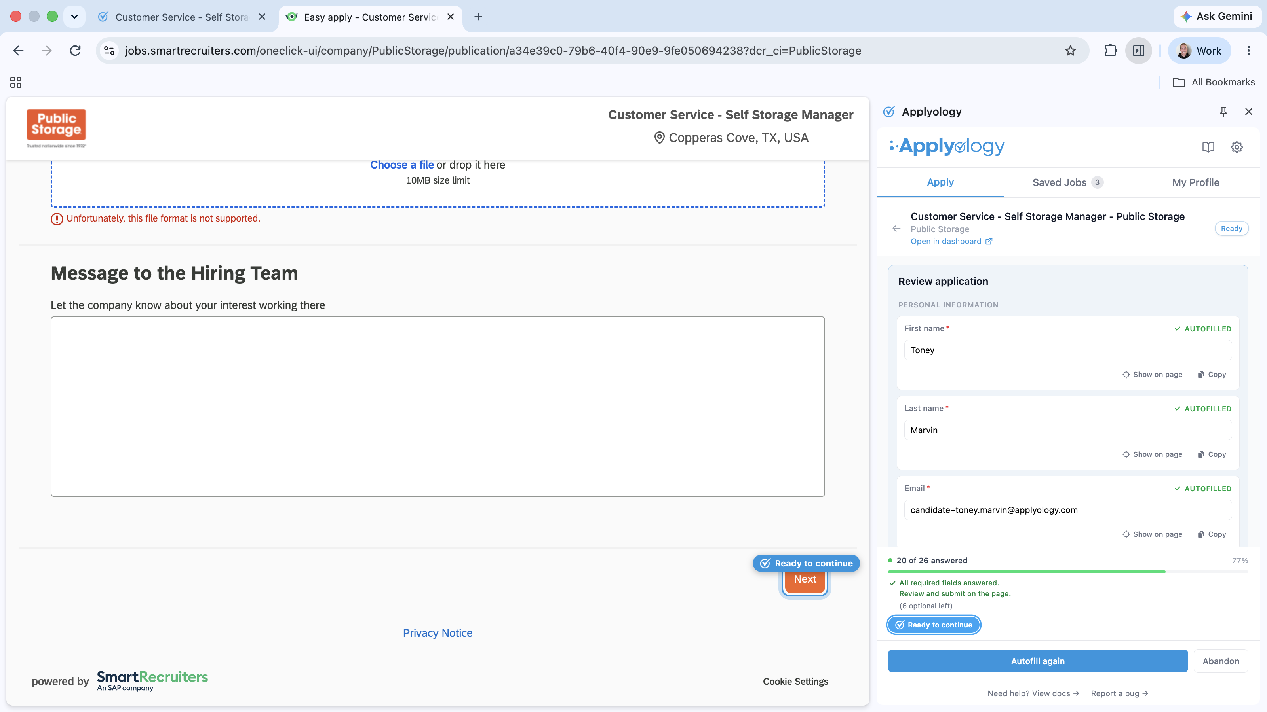The height and width of the screenshot is (712, 1267).
Task: Pin the Applyology side panel
Action: coord(1223,112)
